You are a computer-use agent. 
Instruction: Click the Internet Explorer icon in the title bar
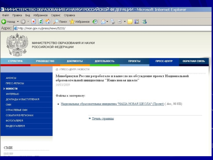pos(2,9)
